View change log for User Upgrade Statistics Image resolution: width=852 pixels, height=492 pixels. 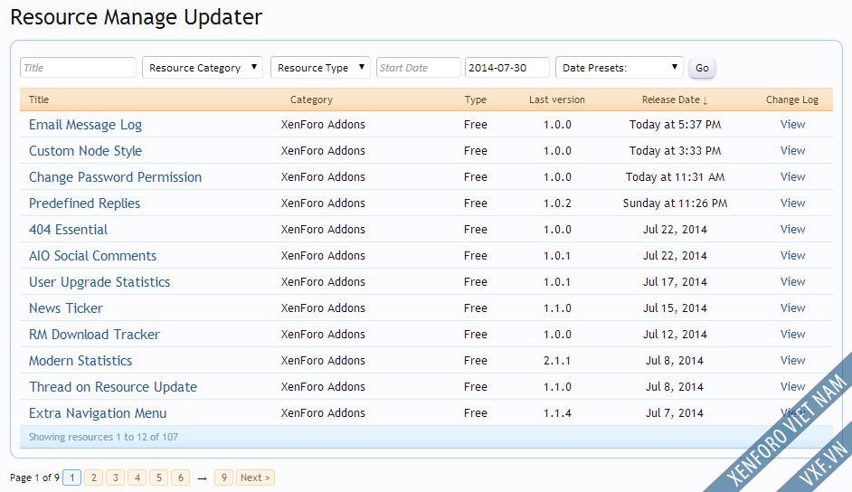[x=793, y=281]
